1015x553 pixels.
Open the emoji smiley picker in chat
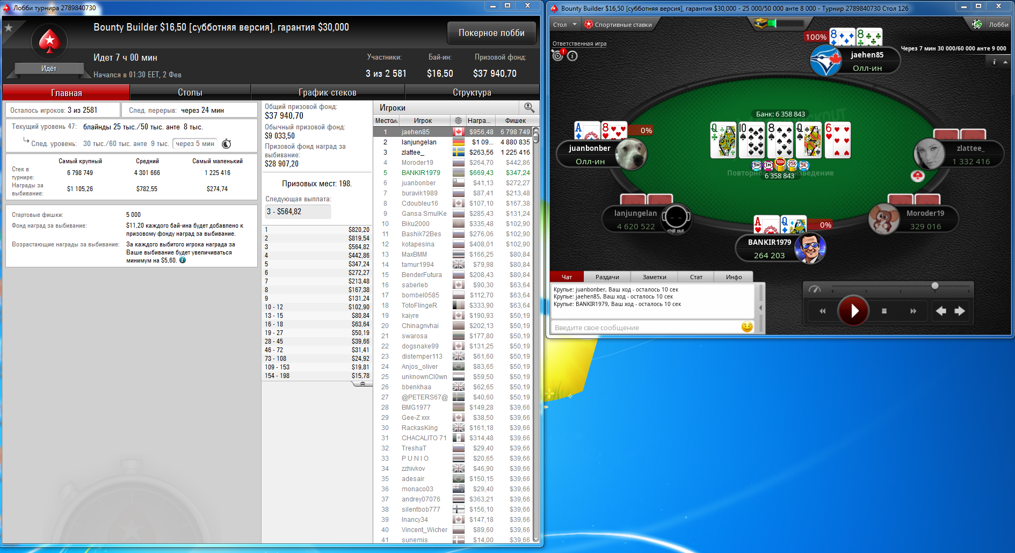[747, 326]
